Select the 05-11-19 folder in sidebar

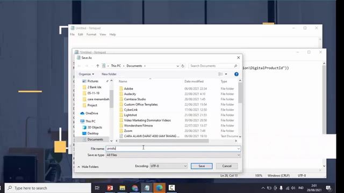point(93,93)
